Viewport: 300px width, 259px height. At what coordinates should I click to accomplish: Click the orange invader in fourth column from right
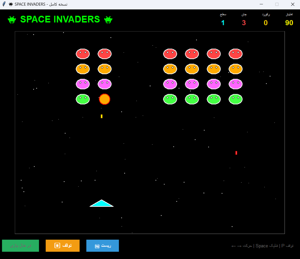(x=170, y=69)
